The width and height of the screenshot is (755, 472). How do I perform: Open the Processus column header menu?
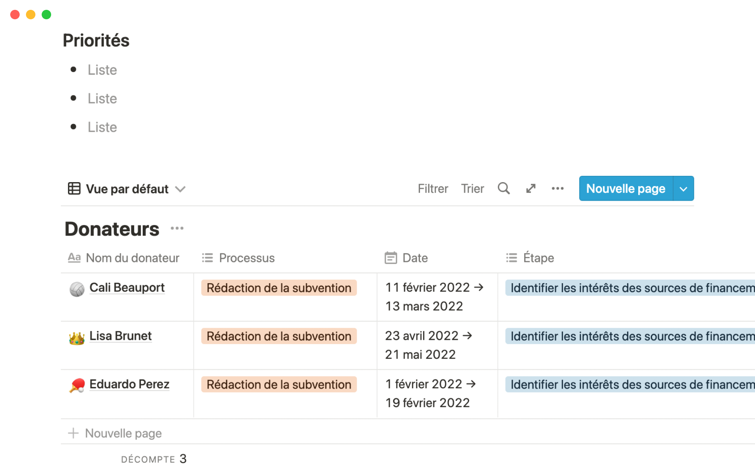click(247, 258)
